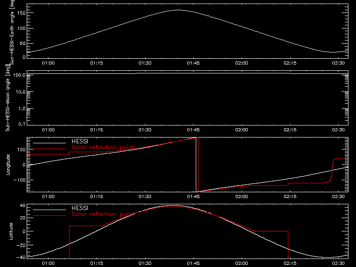Click the Latitude axis title
Image resolution: width=356 pixels, height=267 pixels.
click(x=11, y=231)
